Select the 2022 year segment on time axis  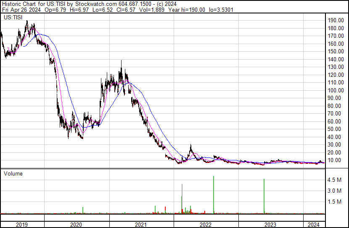coord(206,225)
